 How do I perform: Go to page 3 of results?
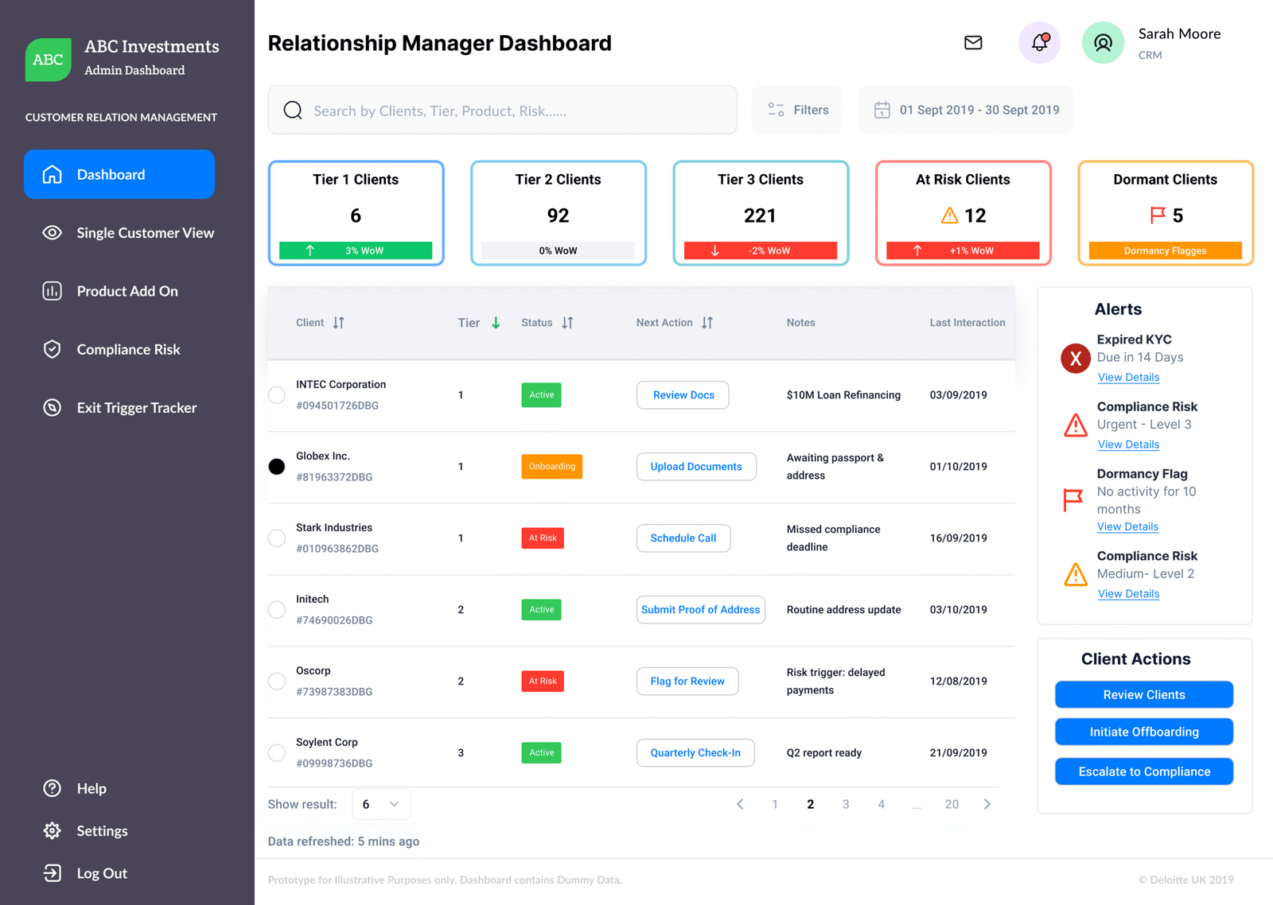click(846, 805)
